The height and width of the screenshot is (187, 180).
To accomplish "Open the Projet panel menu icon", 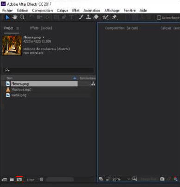I will pos(18,28).
